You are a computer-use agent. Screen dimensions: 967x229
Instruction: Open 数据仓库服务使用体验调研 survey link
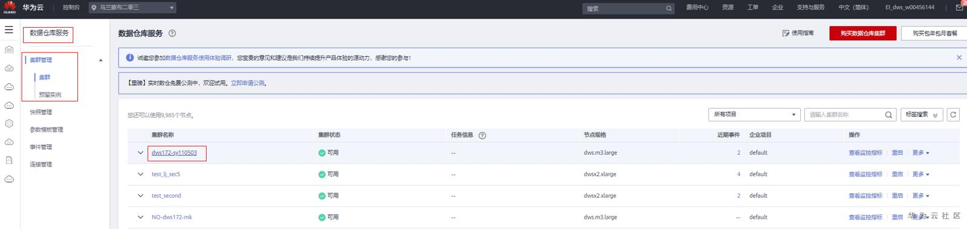(198, 58)
